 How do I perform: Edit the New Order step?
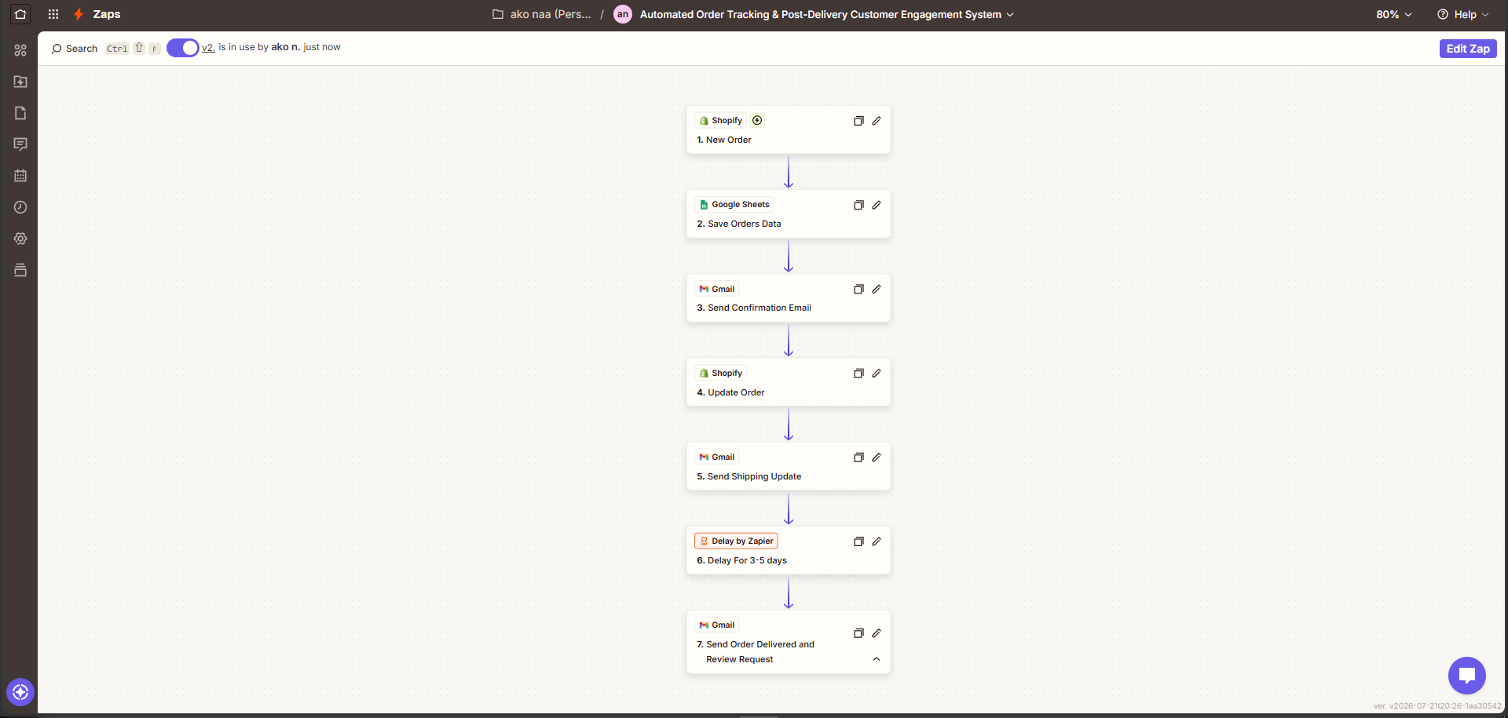click(x=877, y=121)
